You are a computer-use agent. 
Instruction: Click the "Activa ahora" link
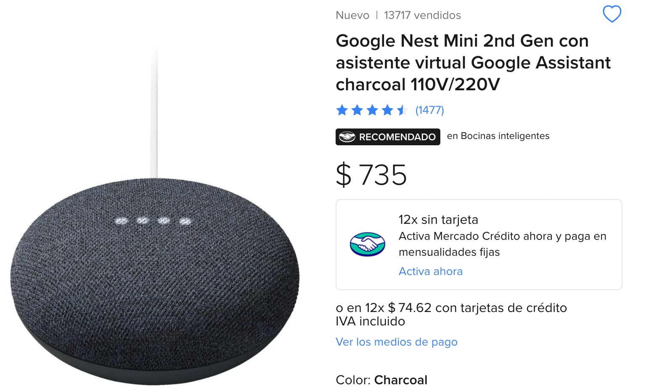tap(430, 271)
